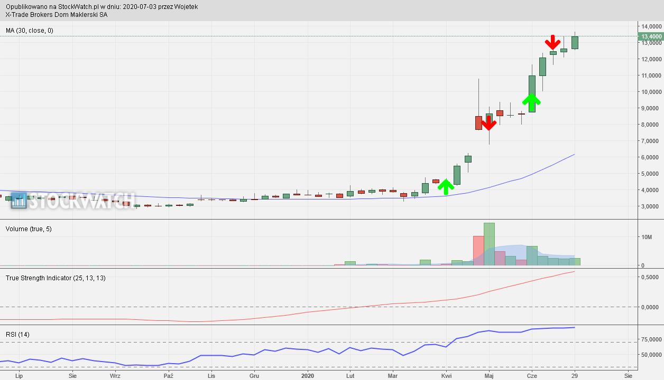Click the current price tag 13,4000
The width and height of the screenshot is (664, 380).
point(651,36)
